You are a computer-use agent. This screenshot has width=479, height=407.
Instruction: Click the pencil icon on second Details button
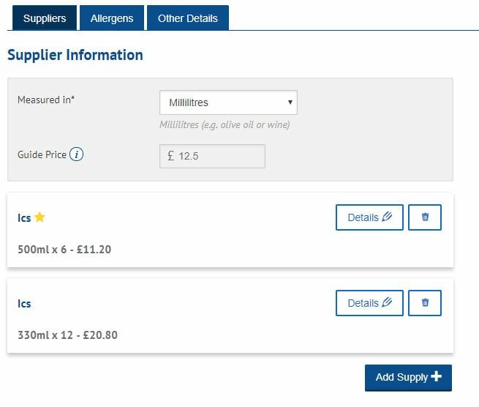pyautogui.click(x=388, y=303)
